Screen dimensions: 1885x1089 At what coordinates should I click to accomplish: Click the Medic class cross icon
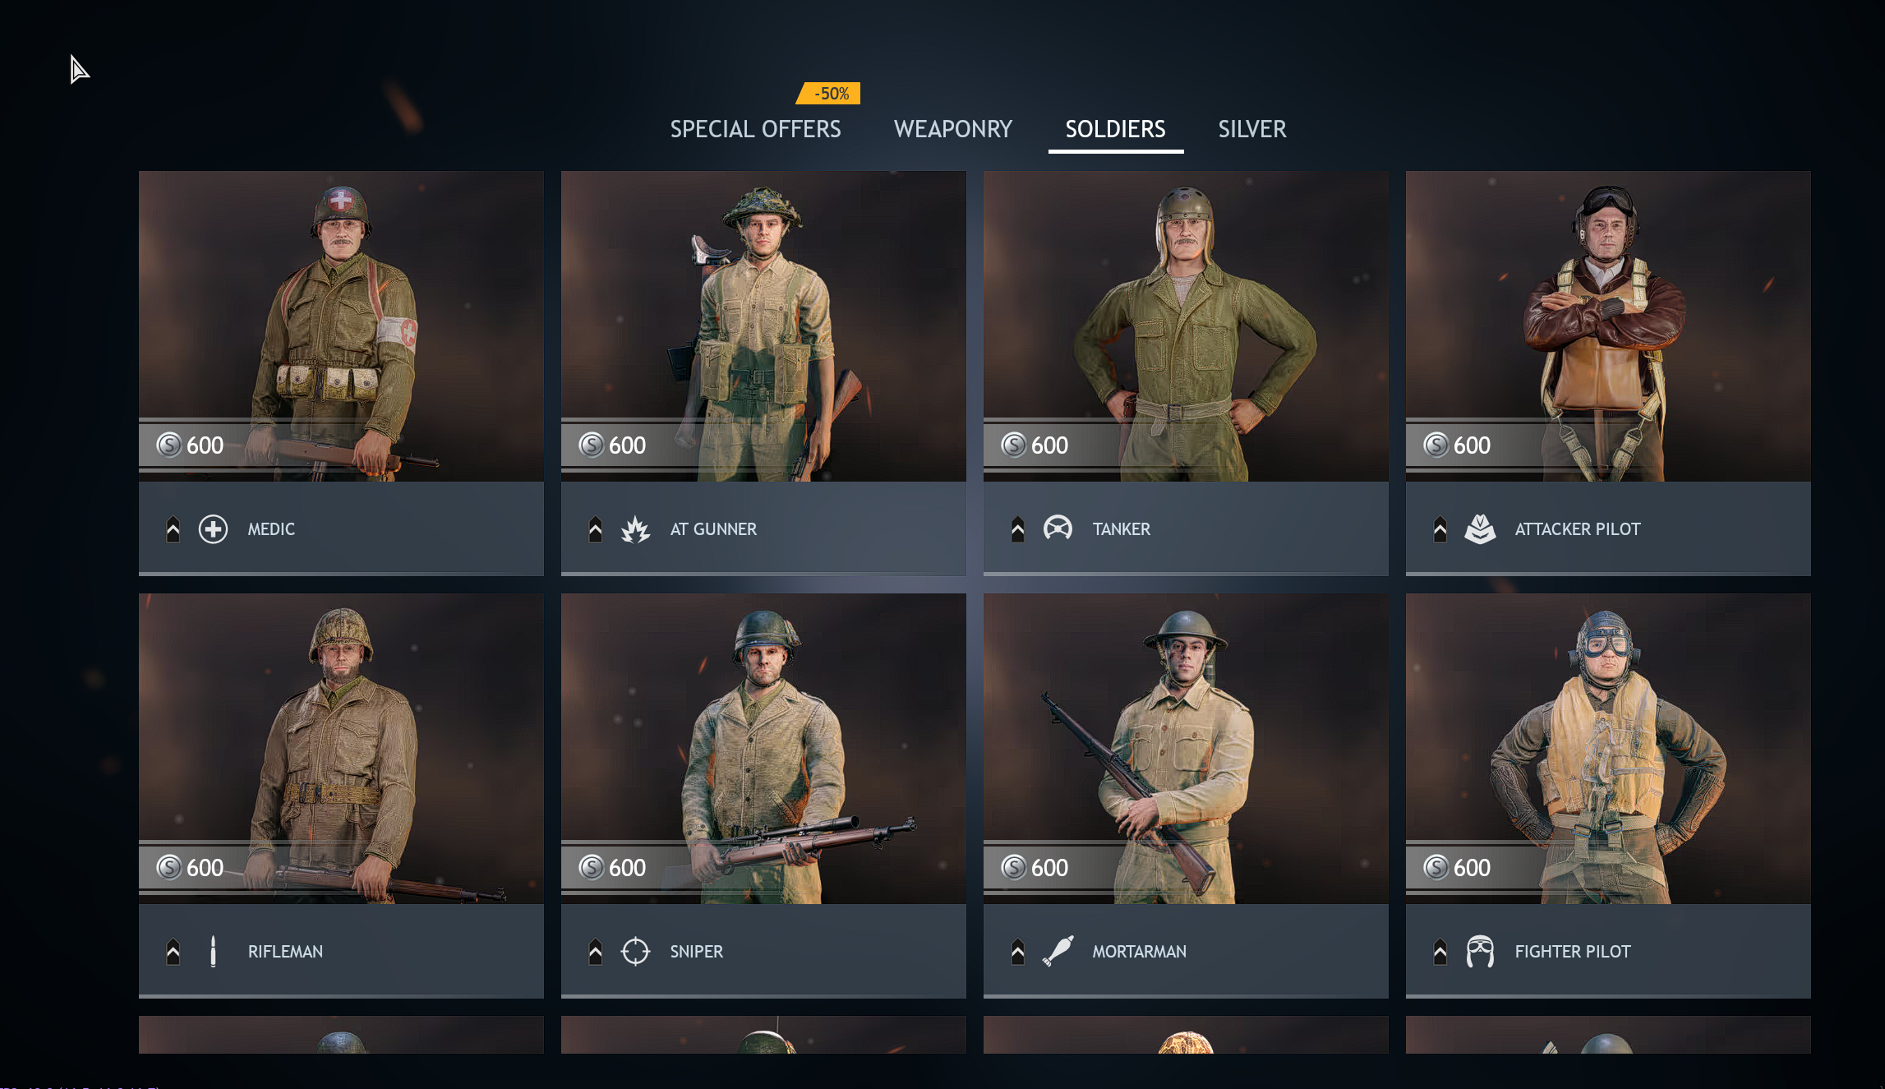coord(213,529)
